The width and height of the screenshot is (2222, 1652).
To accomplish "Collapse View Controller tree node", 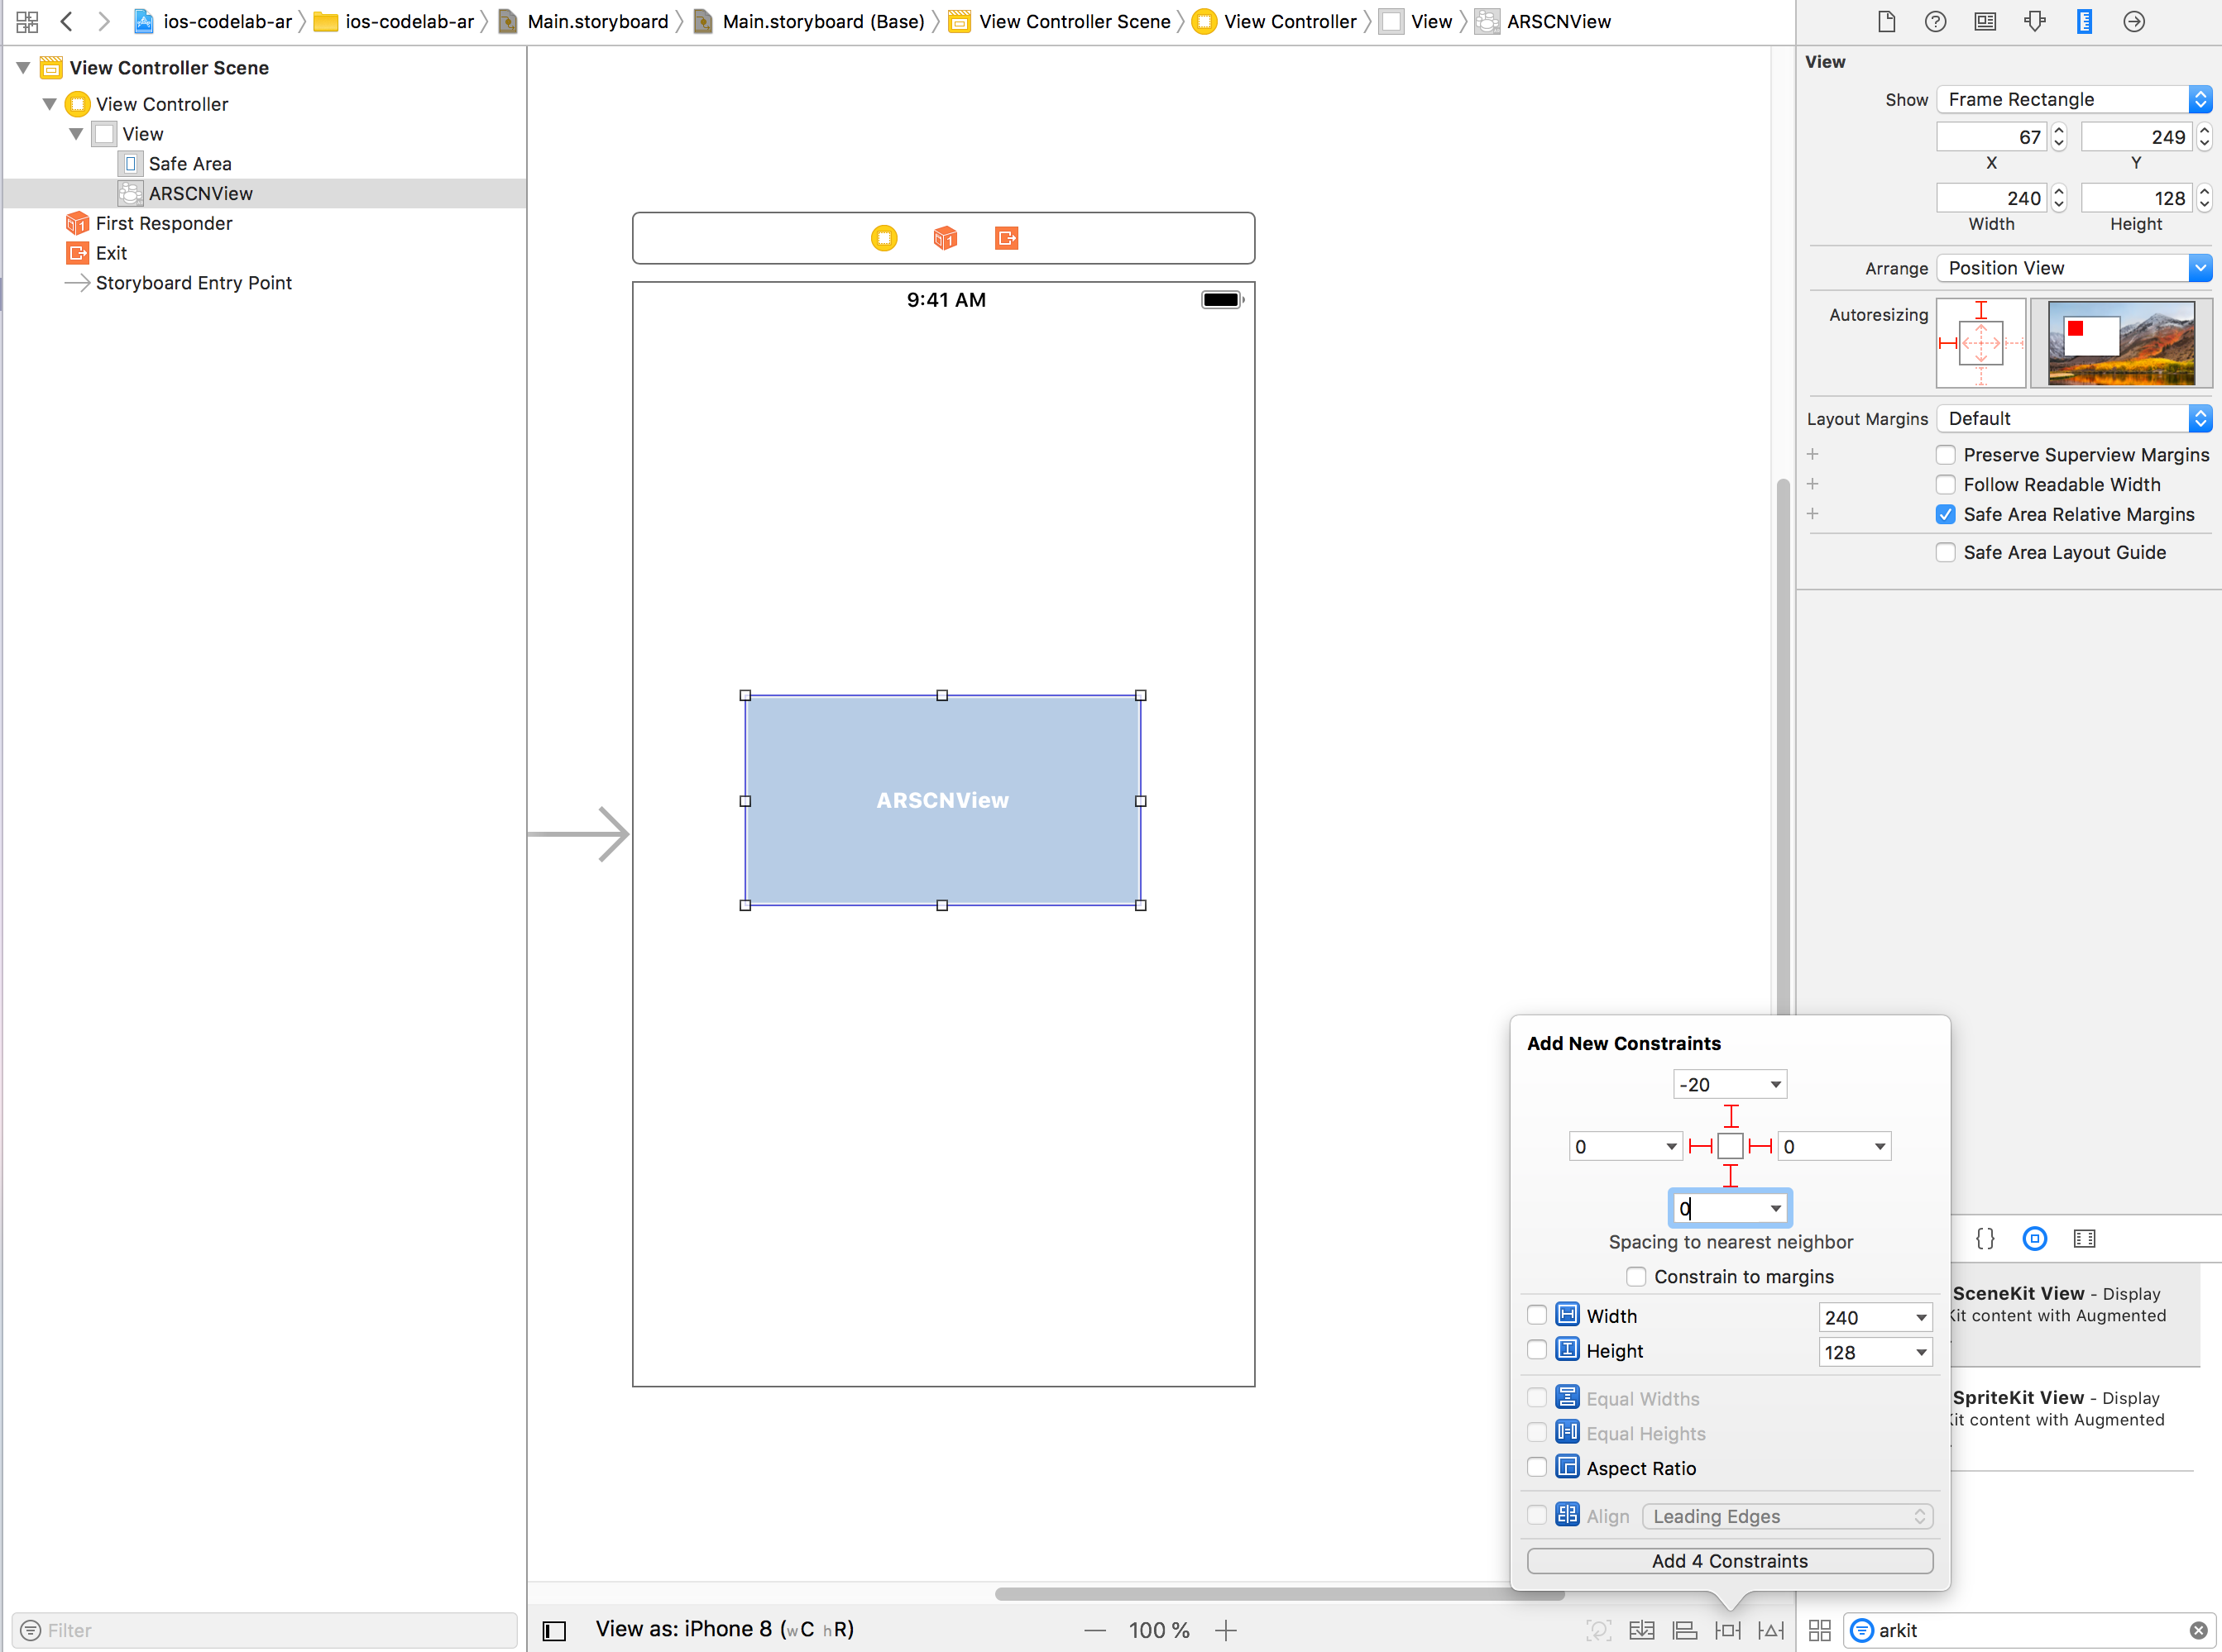I will [x=49, y=104].
